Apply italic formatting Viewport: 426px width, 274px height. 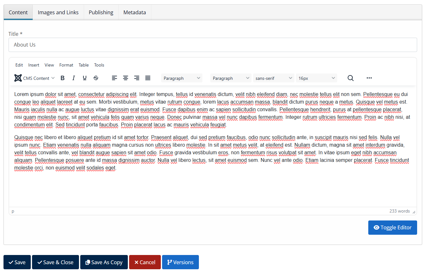tap(73, 78)
